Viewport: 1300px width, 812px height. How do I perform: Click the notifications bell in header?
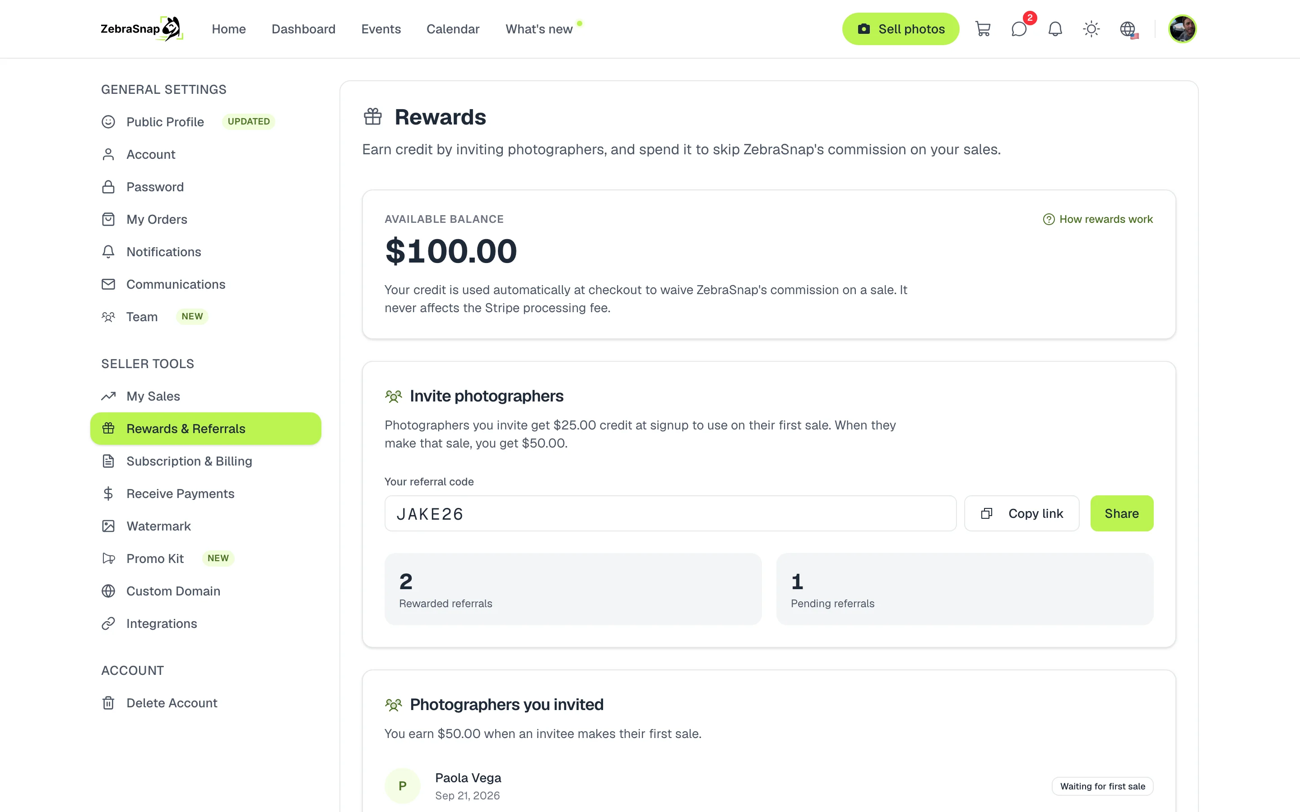pyautogui.click(x=1055, y=29)
